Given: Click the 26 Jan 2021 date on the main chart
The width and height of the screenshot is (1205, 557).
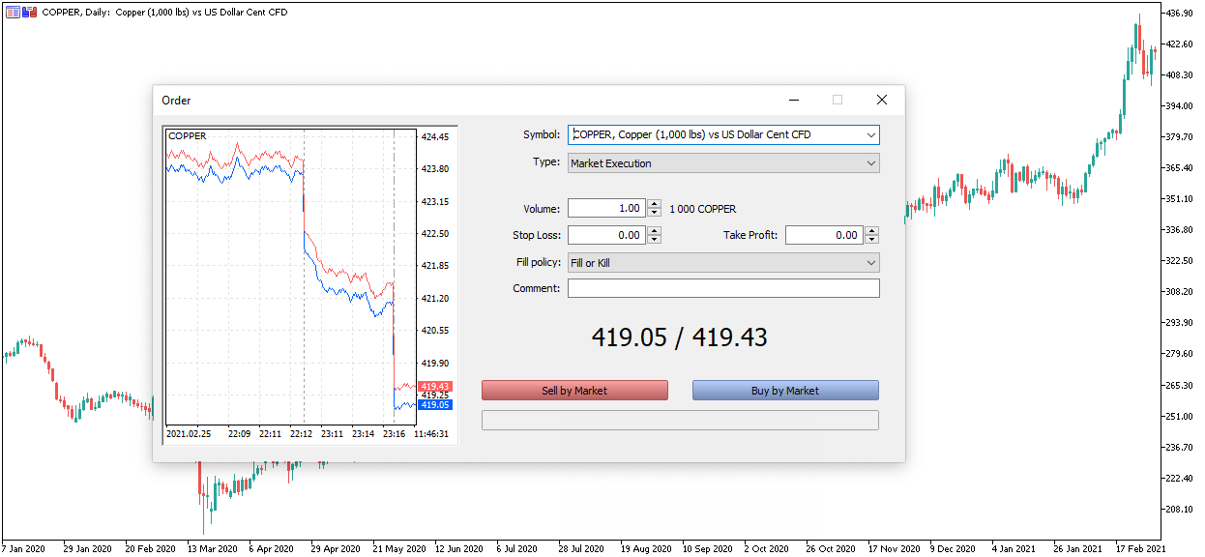Looking at the screenshot, I should [1078, 547].
